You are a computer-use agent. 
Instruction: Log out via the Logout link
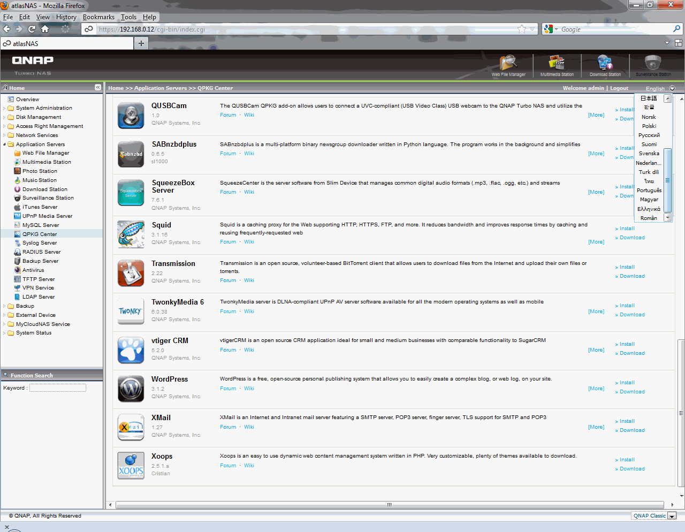coord(619,88)
